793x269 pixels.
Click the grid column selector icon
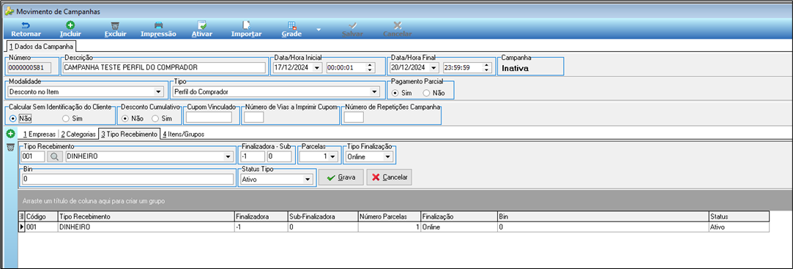tap(21, 216)
